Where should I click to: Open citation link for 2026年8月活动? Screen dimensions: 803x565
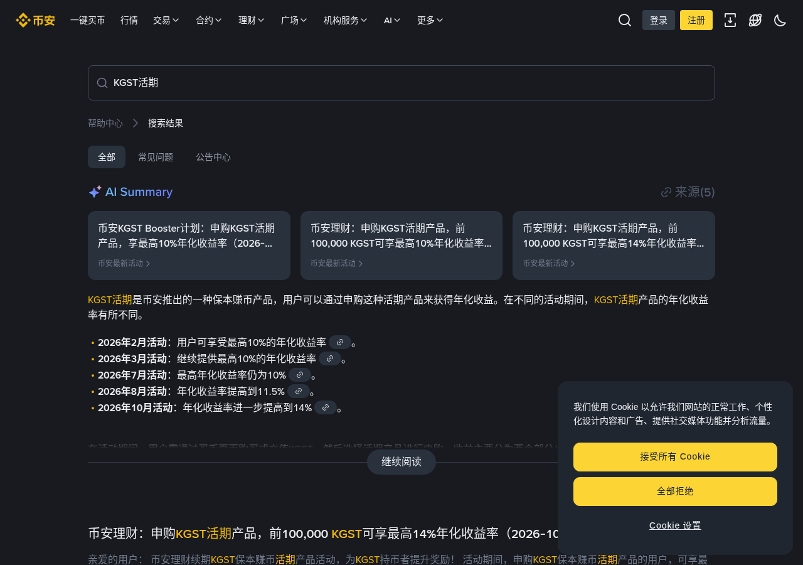(x=299, y=391)
